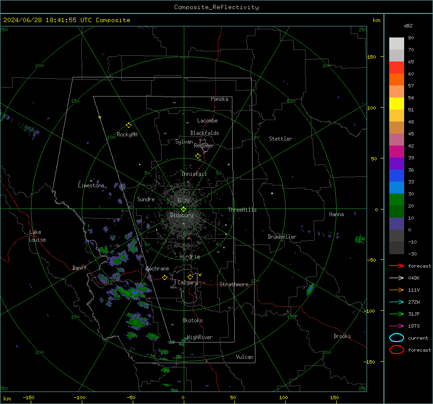Click the red forecast ellipse icon
Screen dimensions: 433x404
click(x=396, y=350)
